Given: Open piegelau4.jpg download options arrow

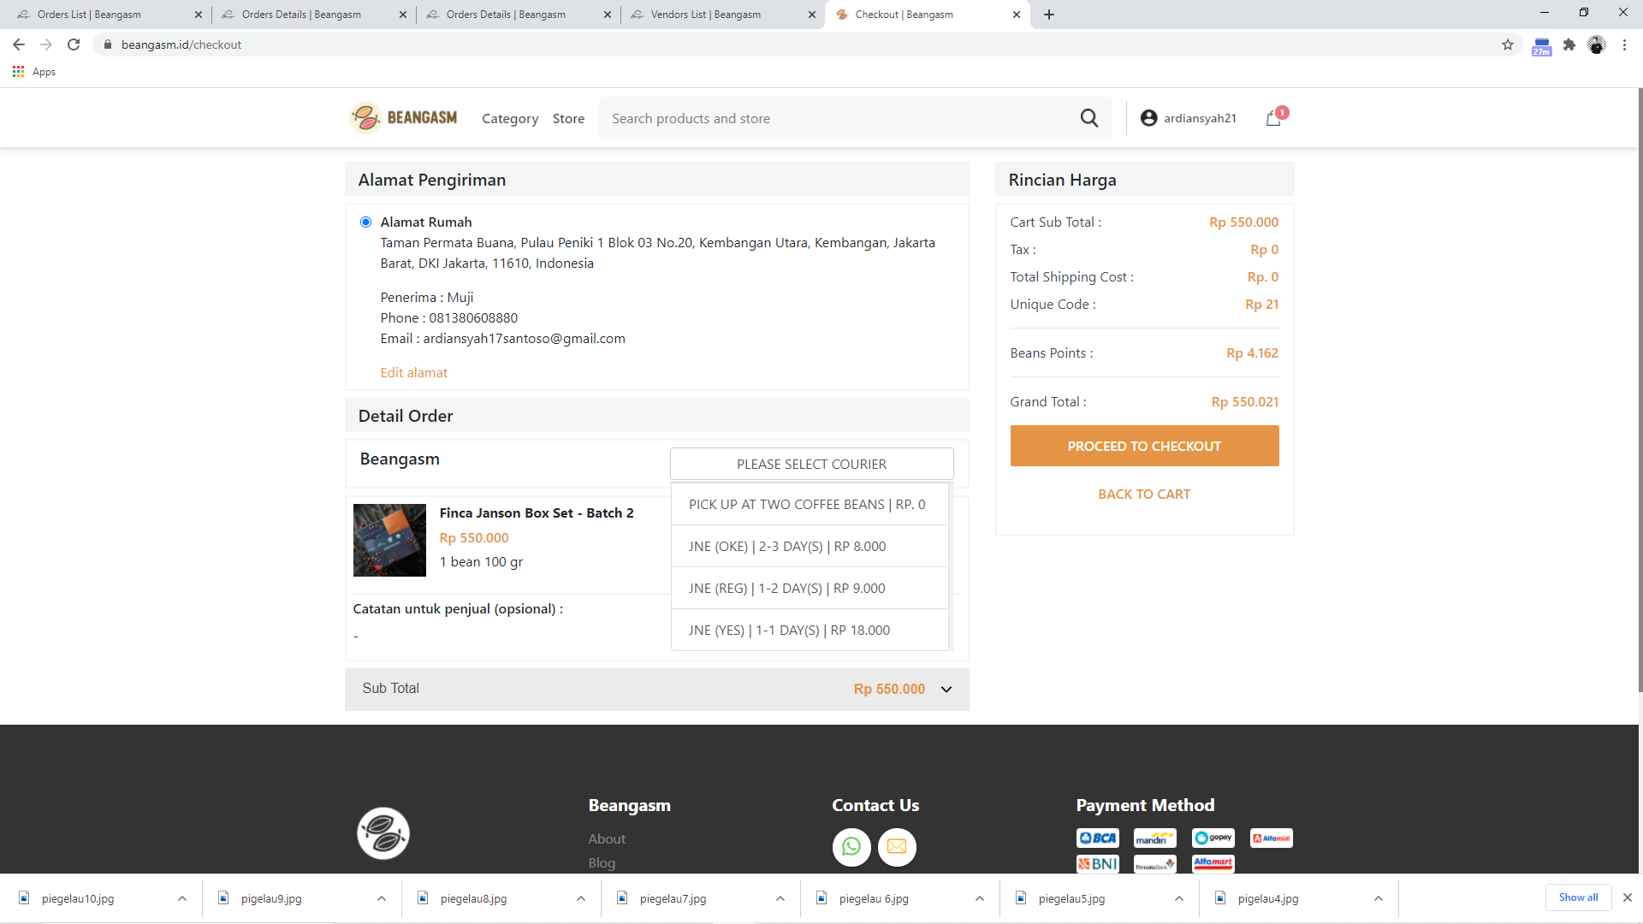Looking at the screenshot, I should point(1379,898).
